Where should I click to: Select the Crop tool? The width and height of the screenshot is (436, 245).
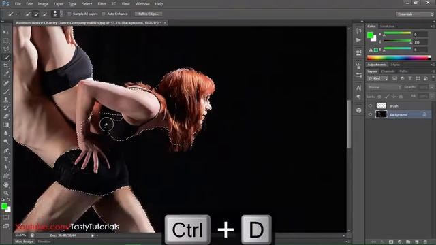6,66
